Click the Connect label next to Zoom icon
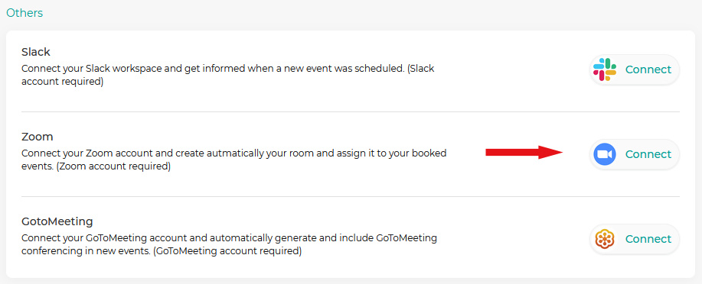This screenshot has width=702, height=284. [648, 154]
